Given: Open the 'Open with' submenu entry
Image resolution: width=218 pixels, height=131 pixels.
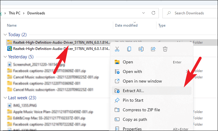Looking at the screenshot, I should pos(152,71).
